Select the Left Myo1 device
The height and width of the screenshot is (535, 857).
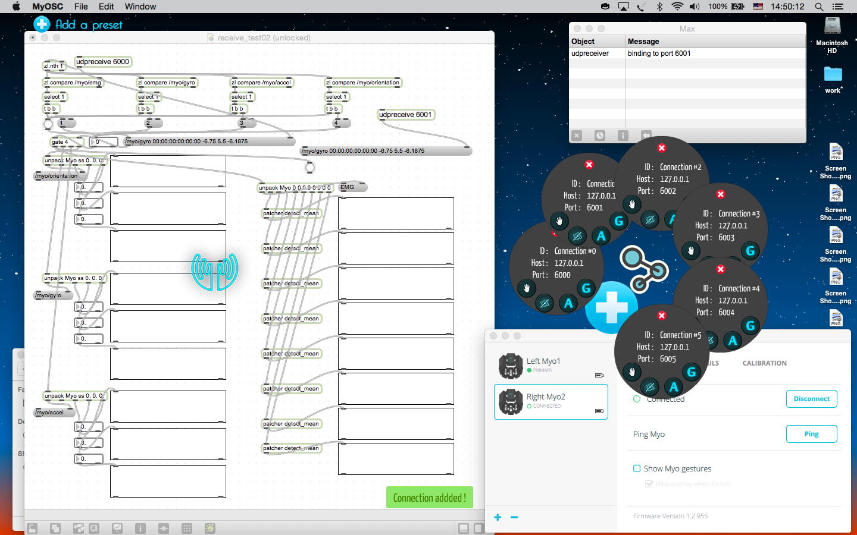pyautogui.click(x=551, y=366)
